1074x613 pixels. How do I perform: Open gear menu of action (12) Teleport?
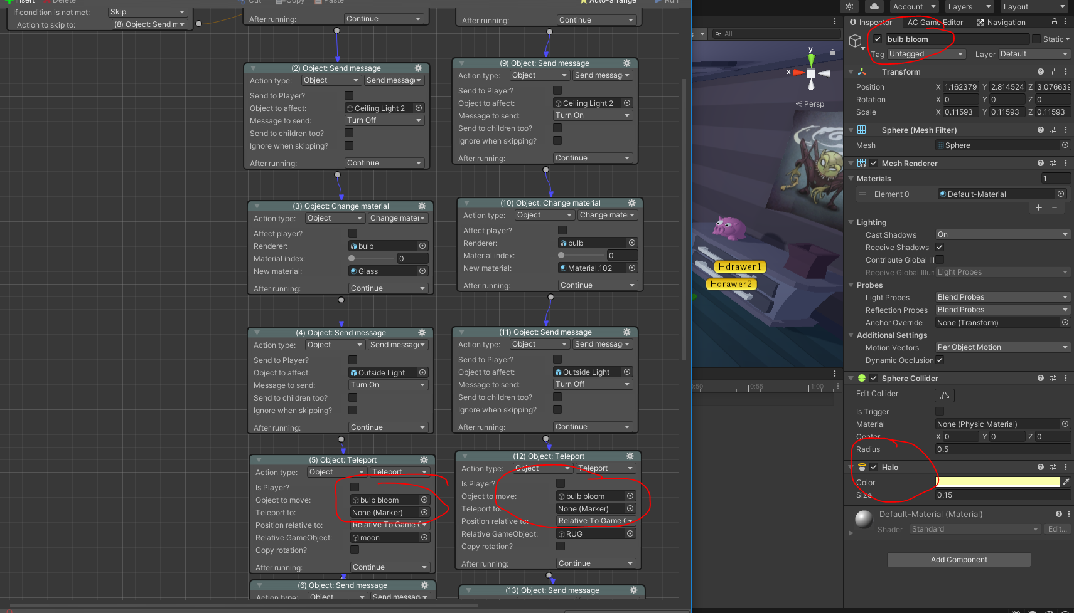click(x=630, y=456)
